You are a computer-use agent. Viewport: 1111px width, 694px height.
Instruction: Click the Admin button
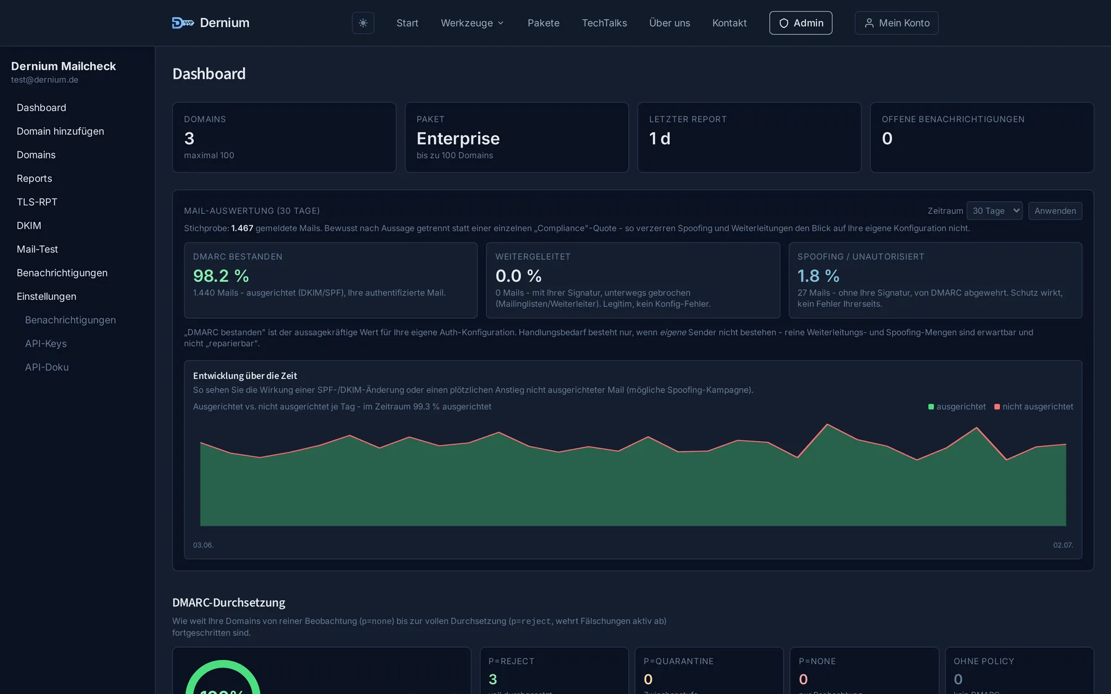[x=801, y=23]
